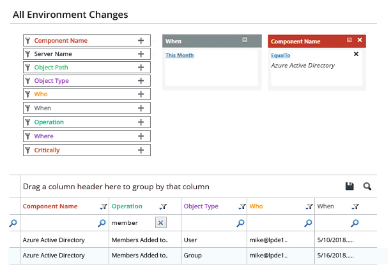Screen dimensions: 391x274
Task: Remove the EqualTo Azure Active Directory condition
Action: click(x=356, y=54)
